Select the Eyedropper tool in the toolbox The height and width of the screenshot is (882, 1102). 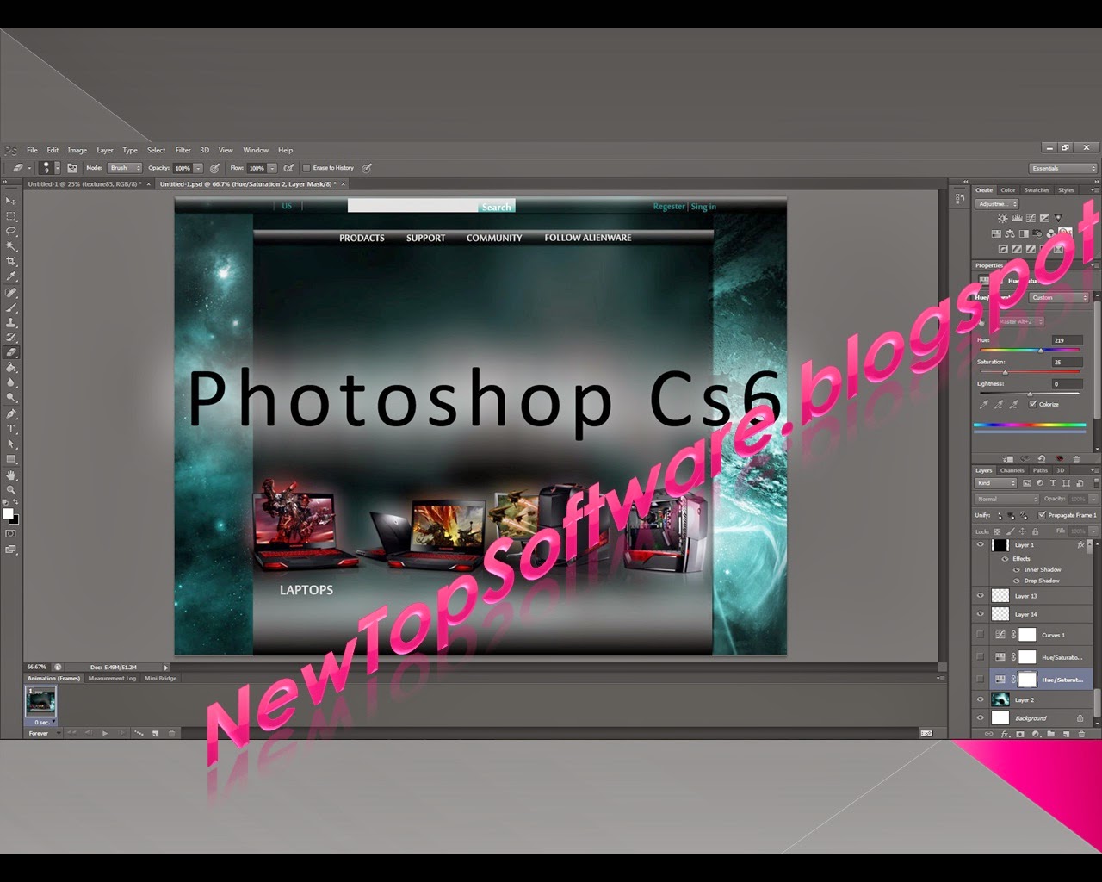click(11, 276)
